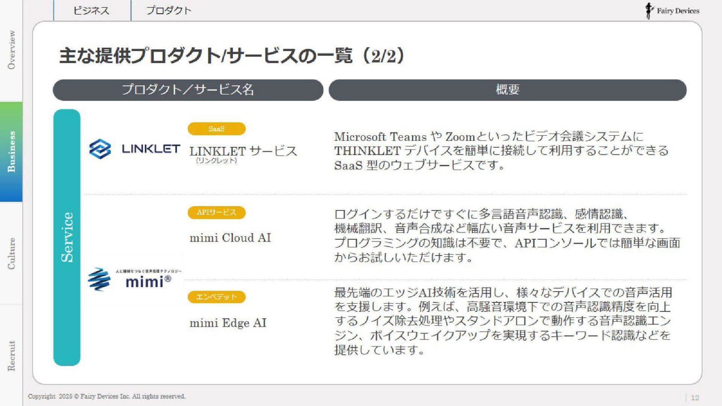Click the (リンクレット) reading note

coord(216,161)
